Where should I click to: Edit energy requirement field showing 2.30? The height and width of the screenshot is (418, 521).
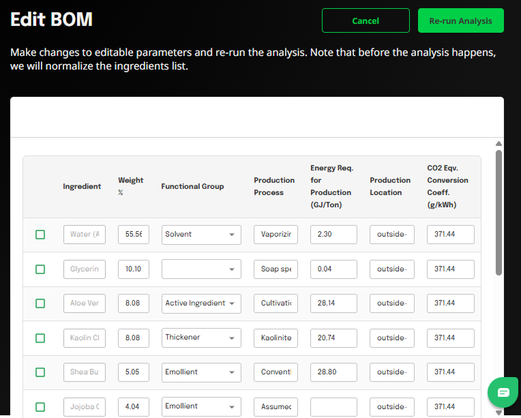[333, 235]
